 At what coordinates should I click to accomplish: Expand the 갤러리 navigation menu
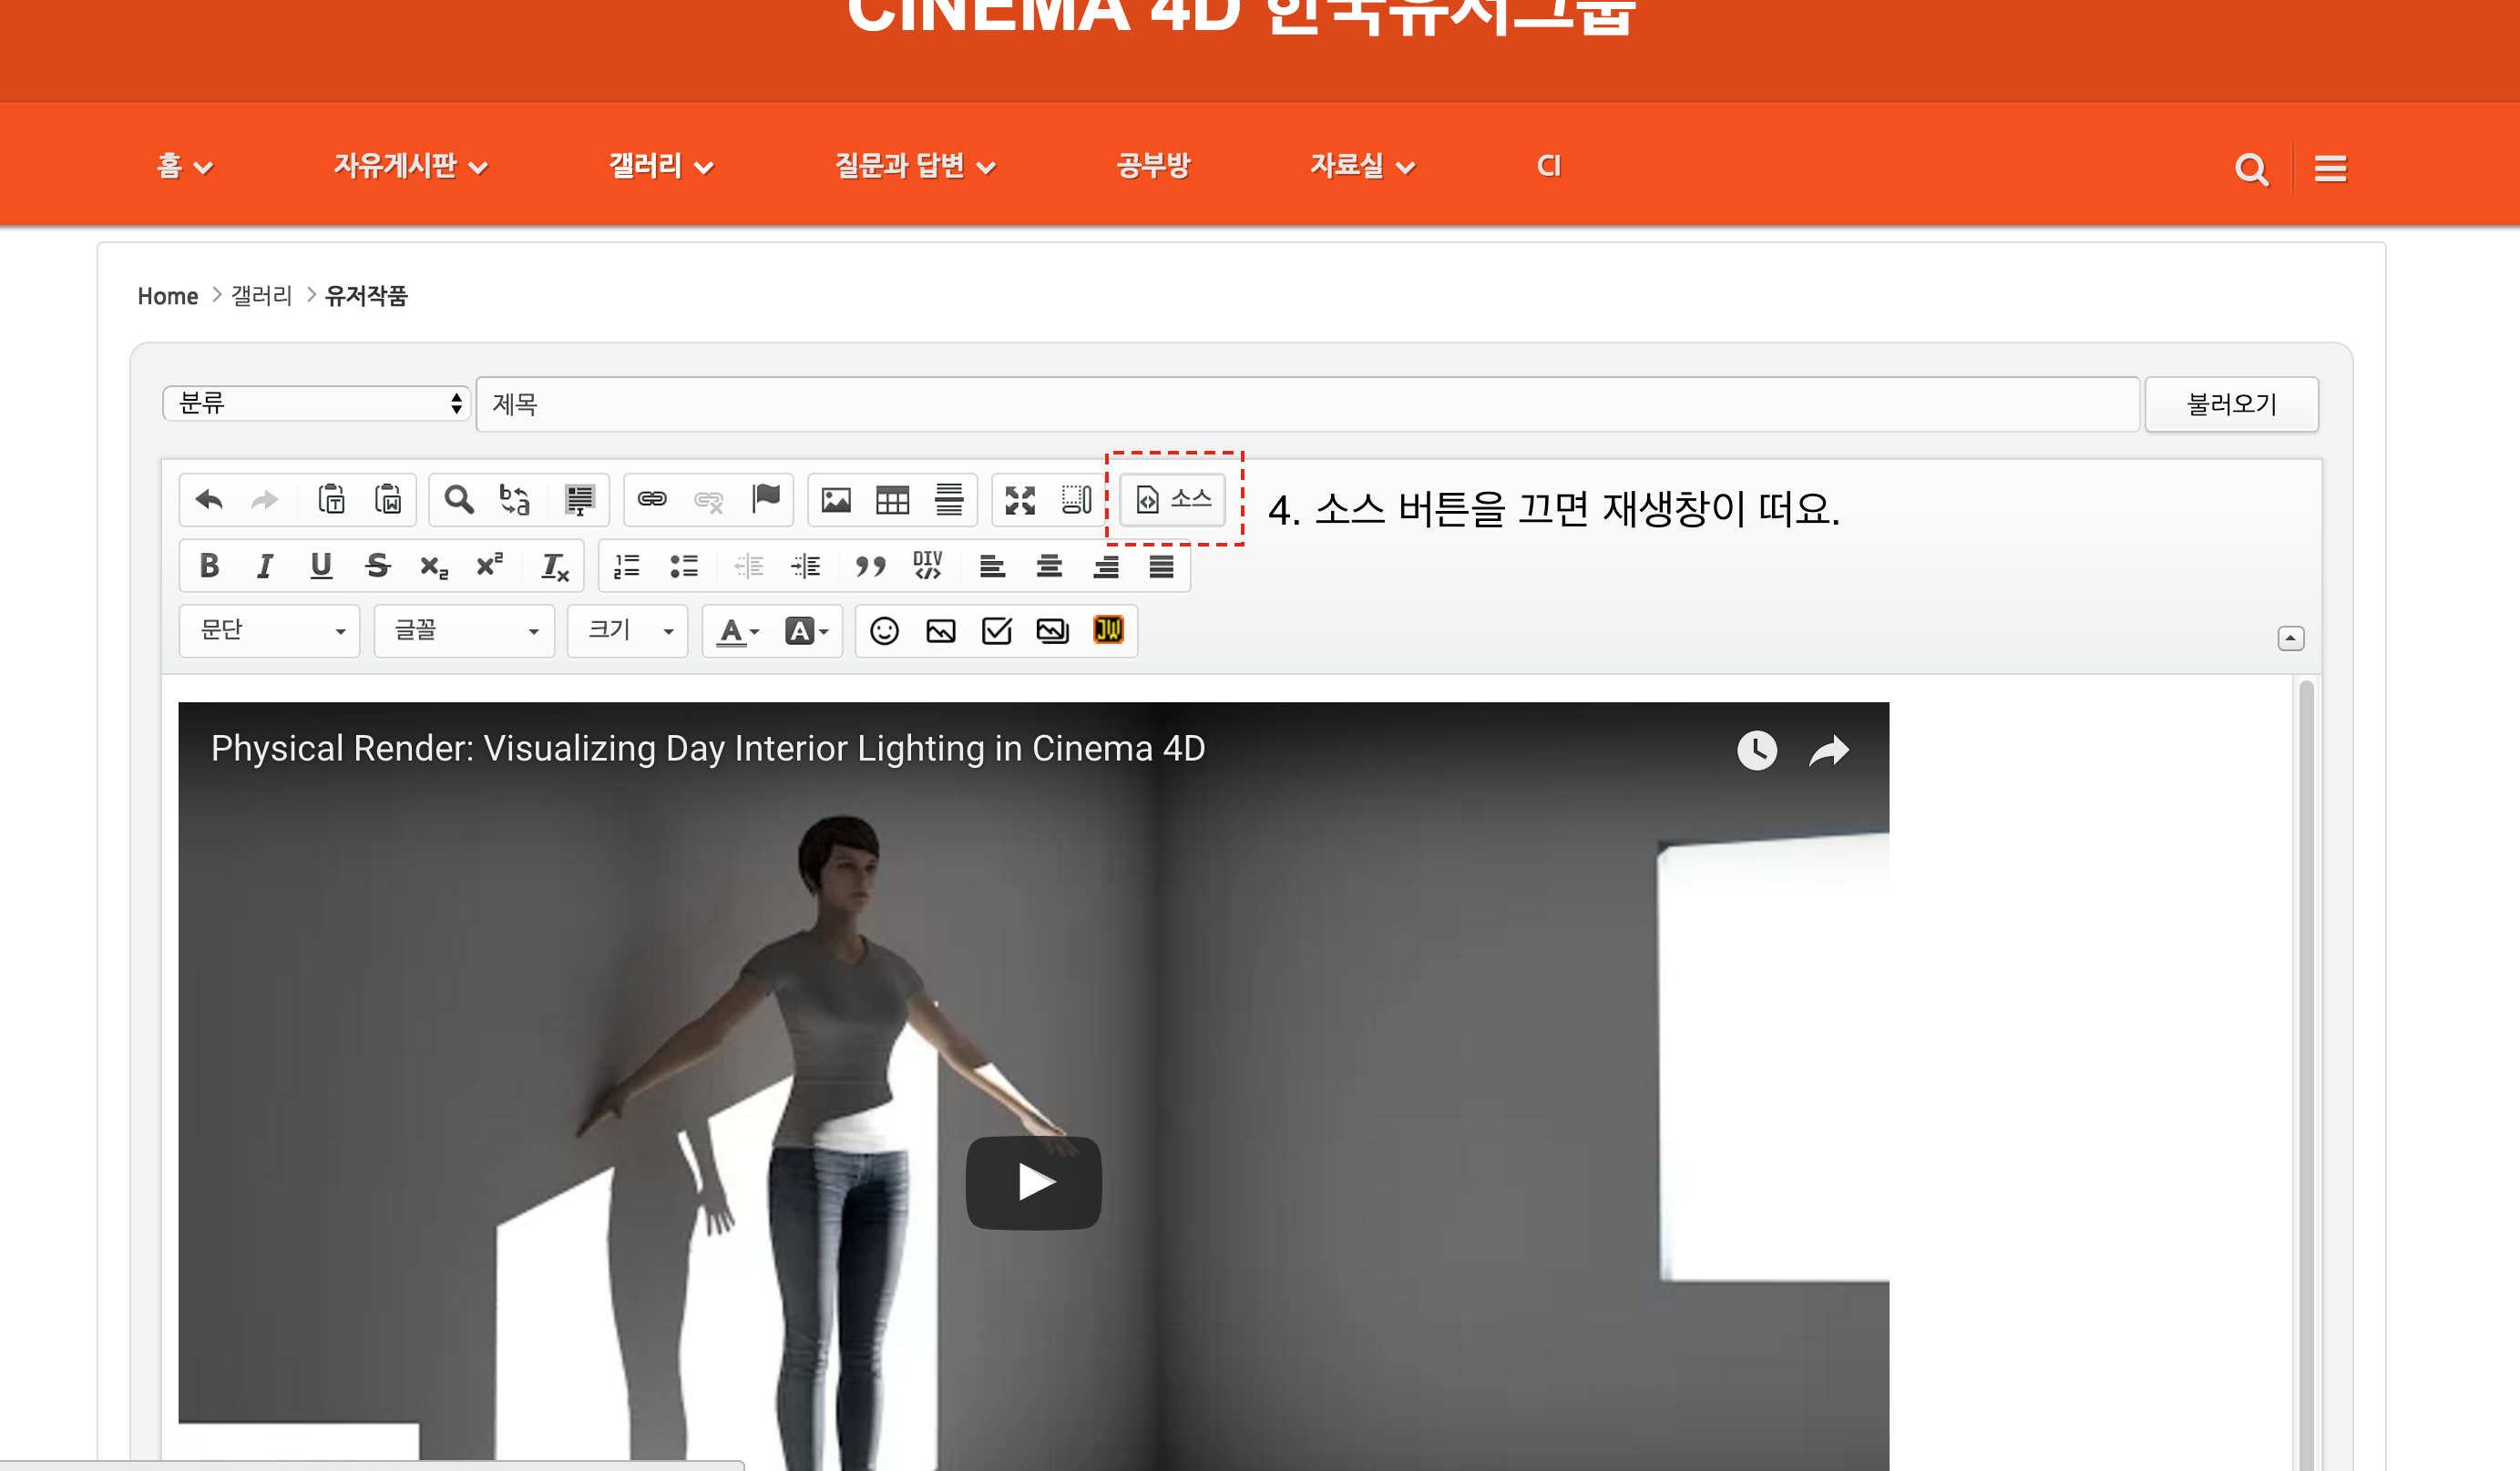tap(660, 166)
